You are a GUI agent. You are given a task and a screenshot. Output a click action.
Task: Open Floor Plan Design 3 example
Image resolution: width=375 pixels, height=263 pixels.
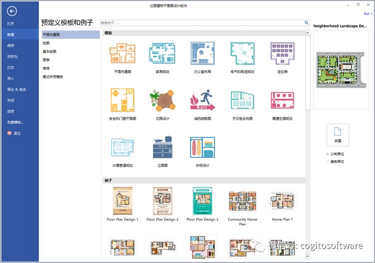click(202, 201)
